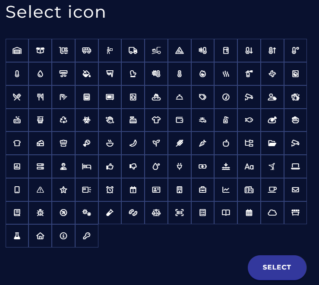Pick the thumbs down icon
Screen dimensions: 319x285
(x=133, y=166)
